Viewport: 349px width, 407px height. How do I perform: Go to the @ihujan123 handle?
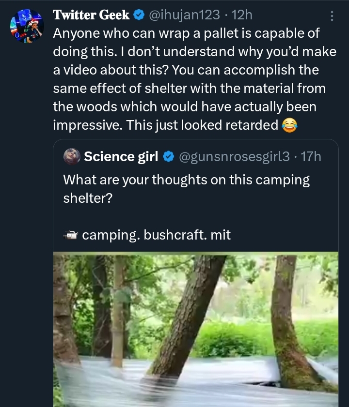[186, 15]
